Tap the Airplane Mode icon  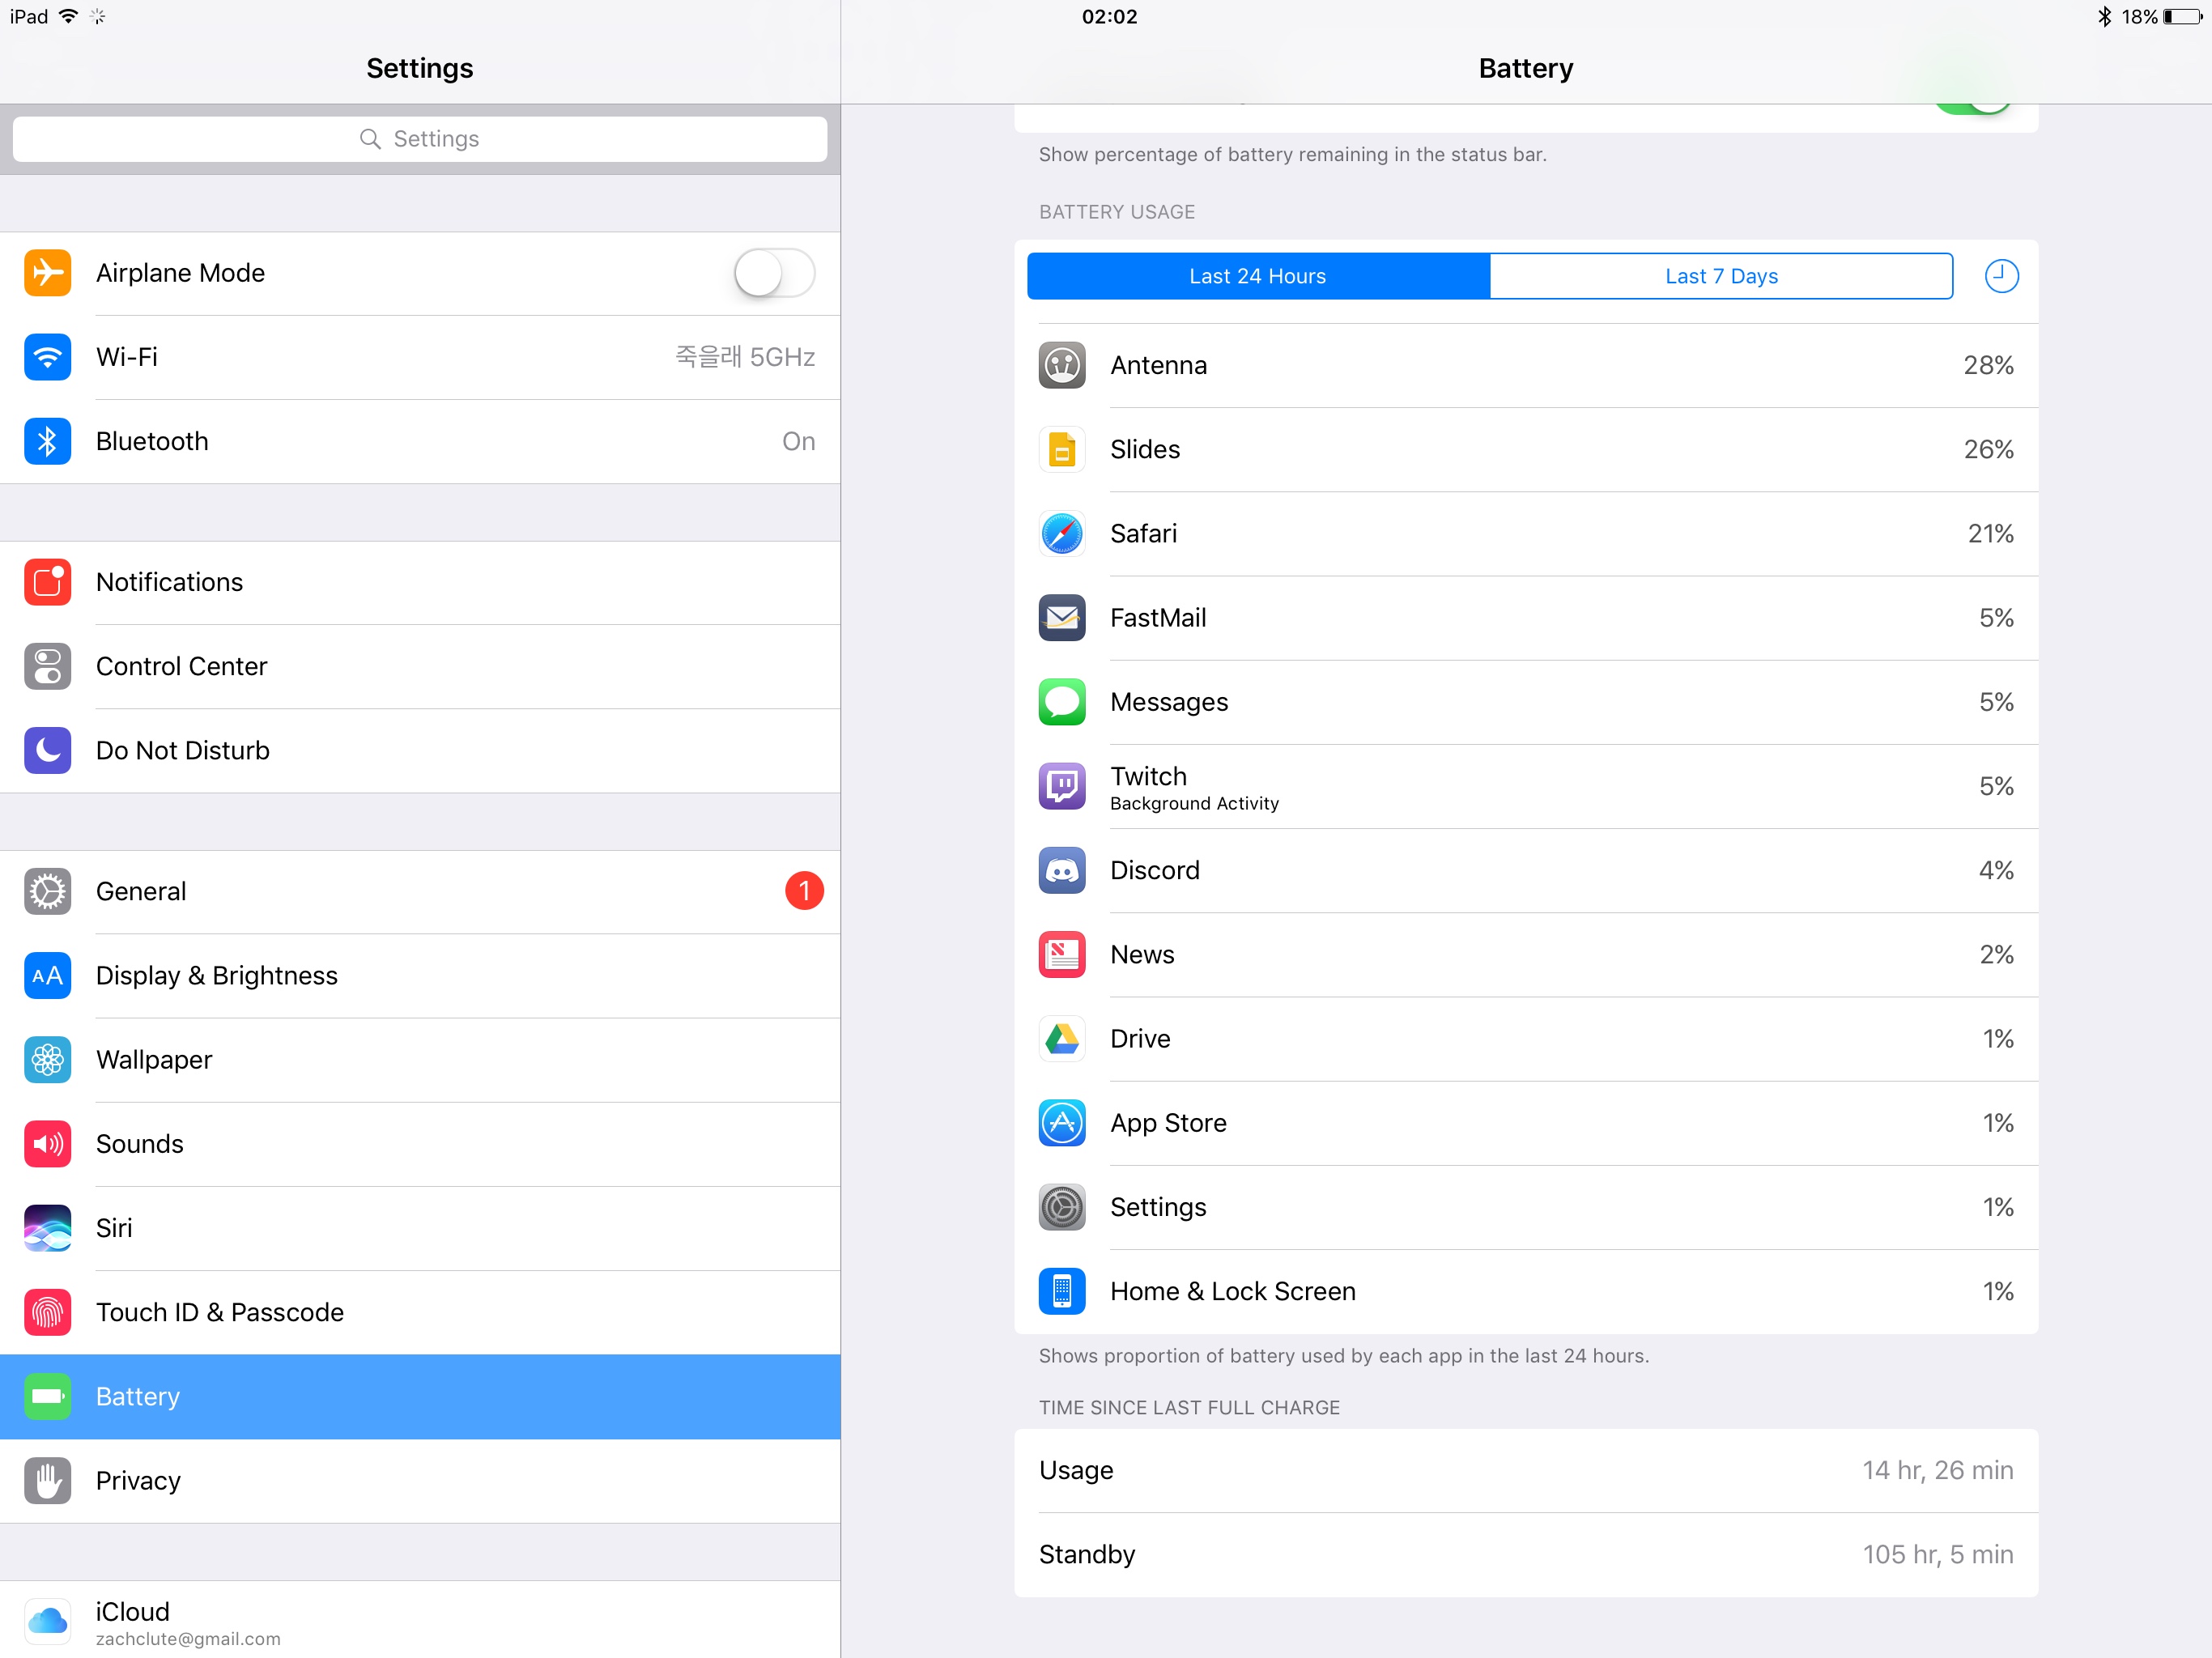coord(47,273)
